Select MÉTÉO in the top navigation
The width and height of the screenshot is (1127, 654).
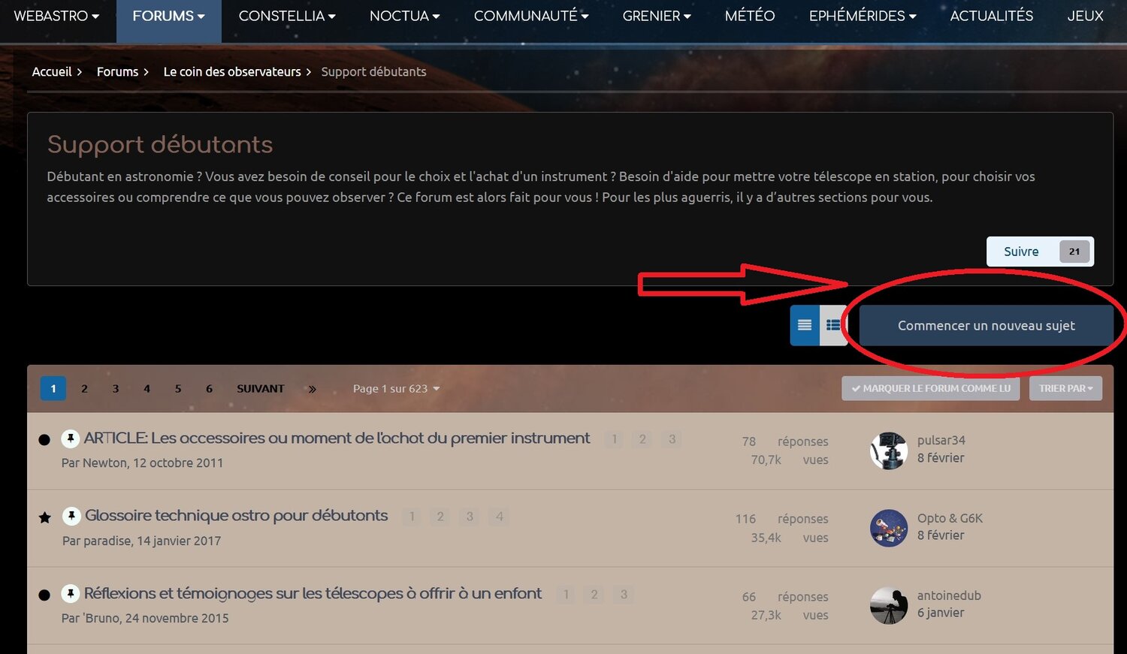coord(749,15)
